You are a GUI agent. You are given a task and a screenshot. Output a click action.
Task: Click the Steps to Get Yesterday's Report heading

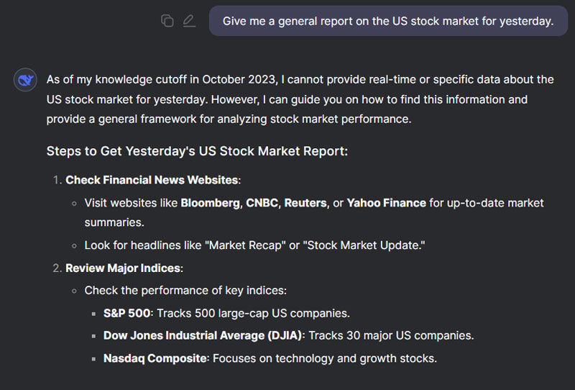[198, 151]
